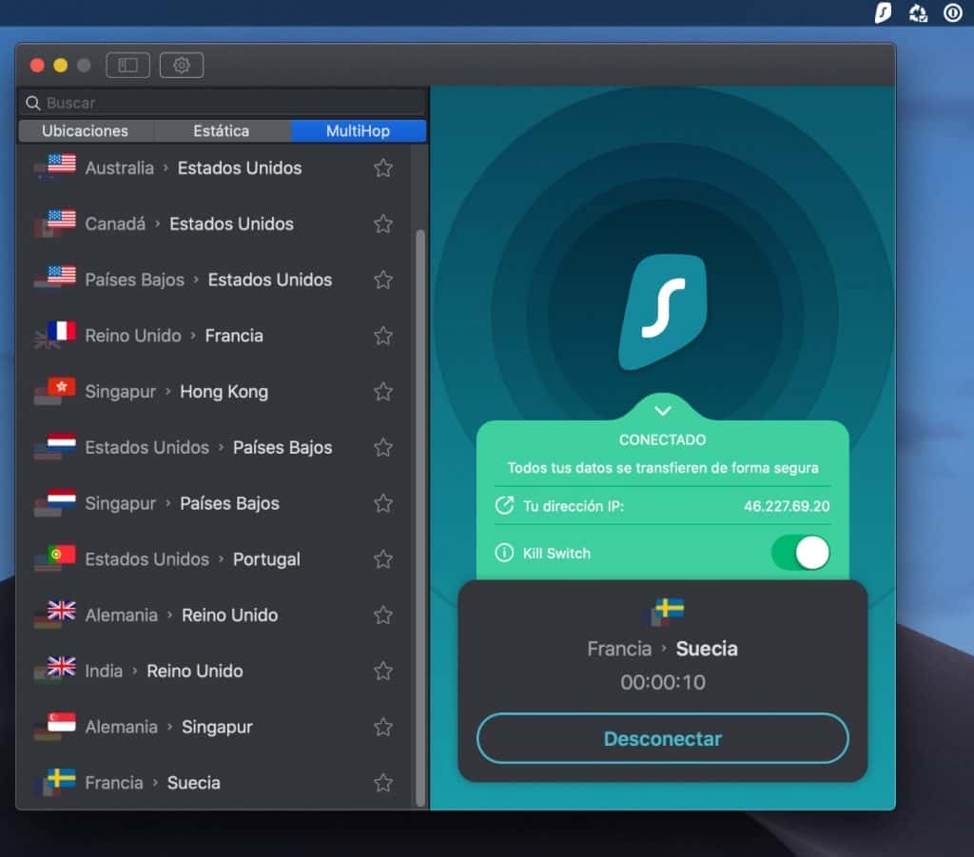Favorite Singapur › Países Bajos
Viewport: 974px width, 857px height.
[x=383, y=503]
